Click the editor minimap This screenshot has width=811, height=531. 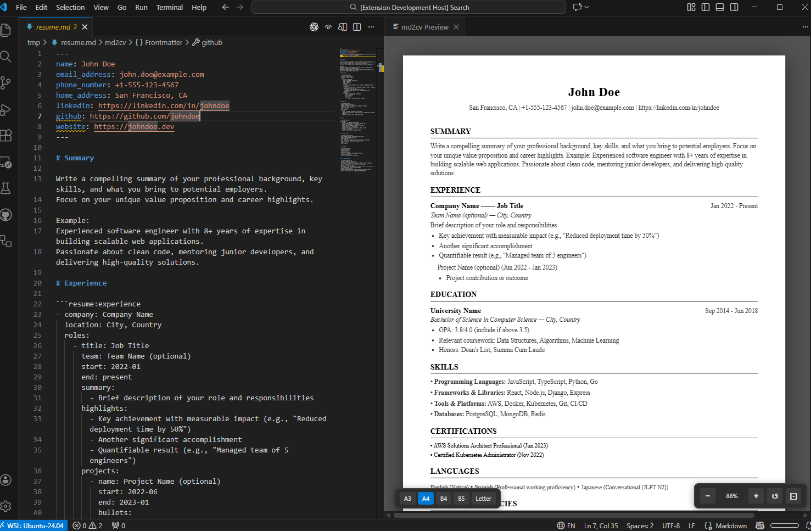(x=357, y=110)
